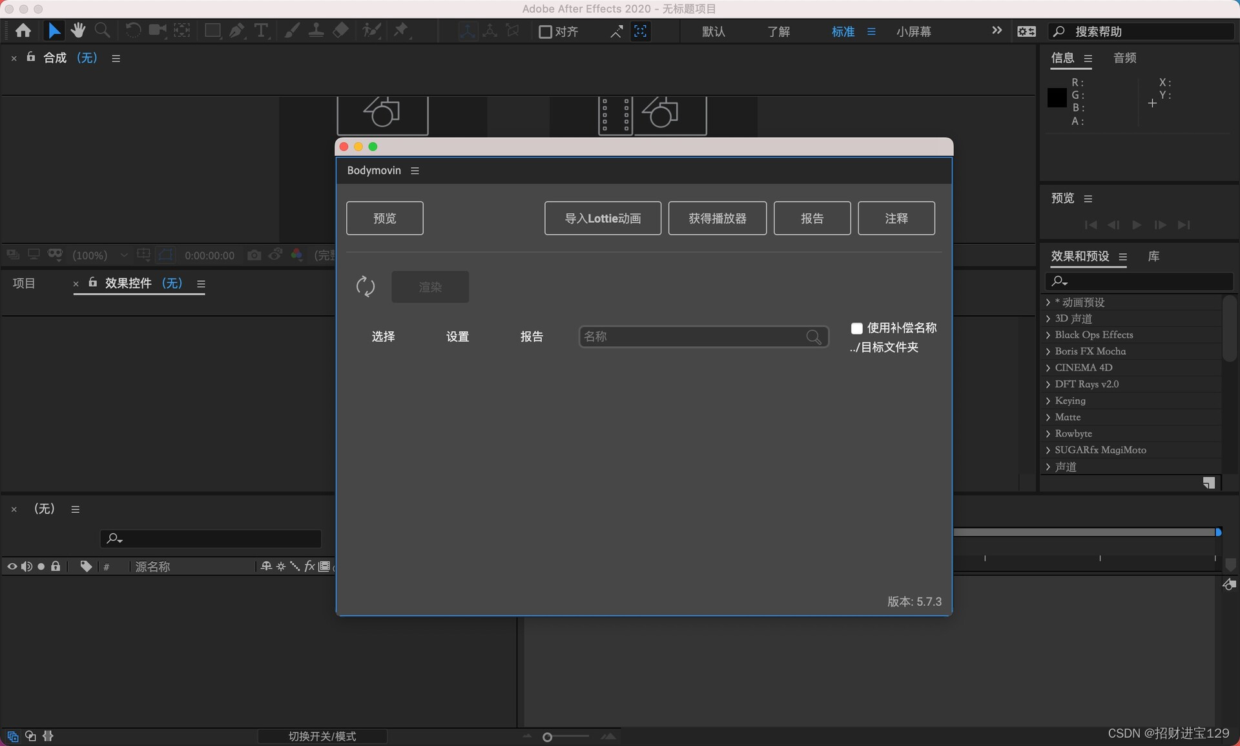Click the snapshot camera icon in viewer
This screenshot has width=1240, height=746.
(254, 255)
